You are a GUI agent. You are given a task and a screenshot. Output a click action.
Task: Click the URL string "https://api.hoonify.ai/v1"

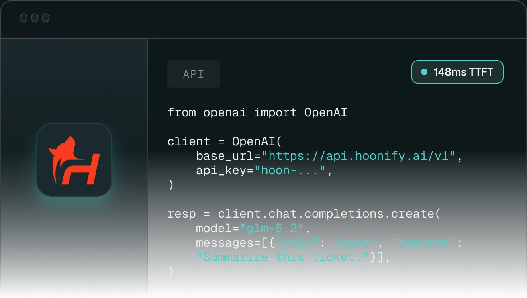coord(358,156)
